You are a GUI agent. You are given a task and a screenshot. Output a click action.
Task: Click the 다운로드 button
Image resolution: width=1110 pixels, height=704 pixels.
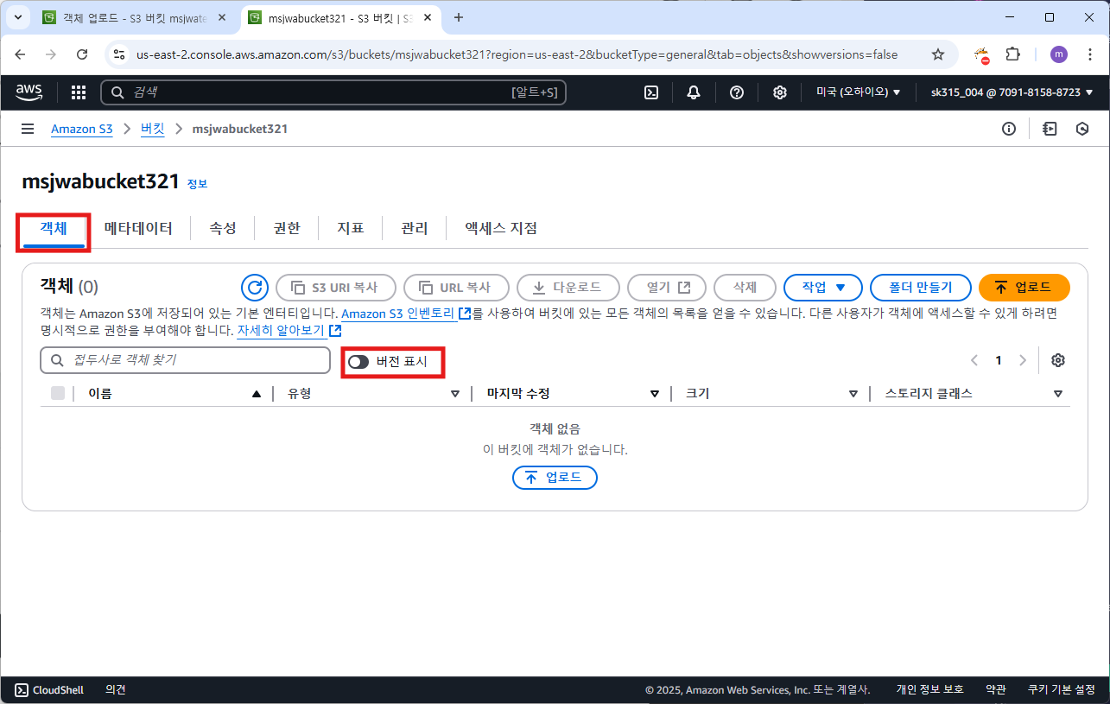570,288
